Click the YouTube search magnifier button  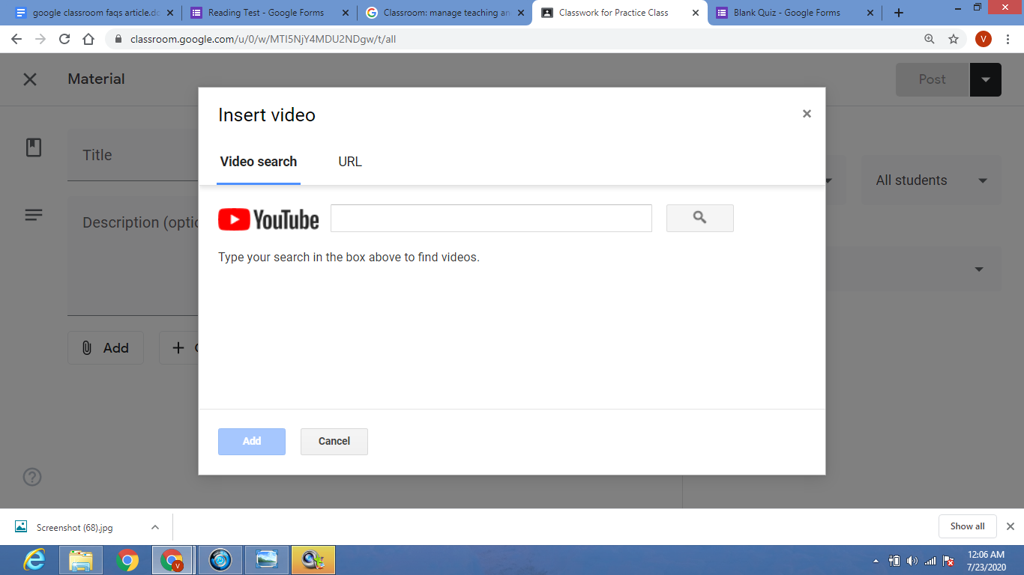tap(699, 218)
